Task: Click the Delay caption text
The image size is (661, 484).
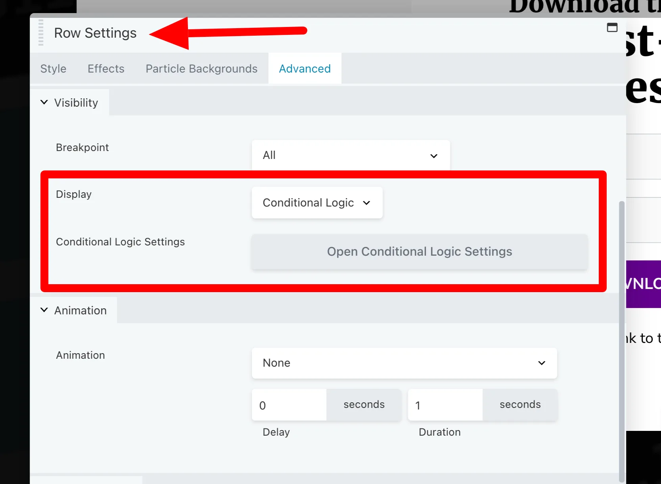Action: 276,432
